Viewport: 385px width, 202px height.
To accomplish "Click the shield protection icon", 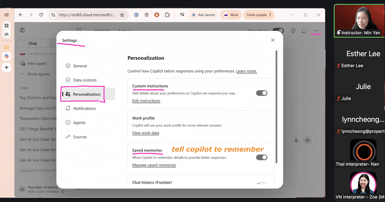I will click(x=293, y=31).
